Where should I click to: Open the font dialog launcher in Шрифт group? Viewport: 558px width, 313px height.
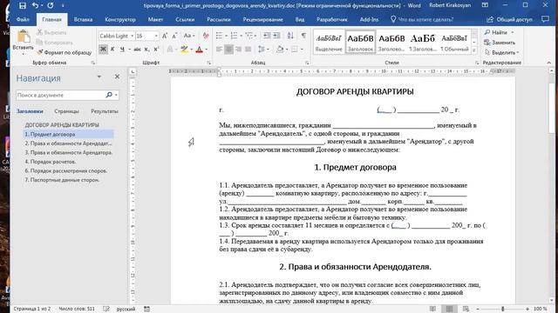pyautogui.click(x=209, y=63)
